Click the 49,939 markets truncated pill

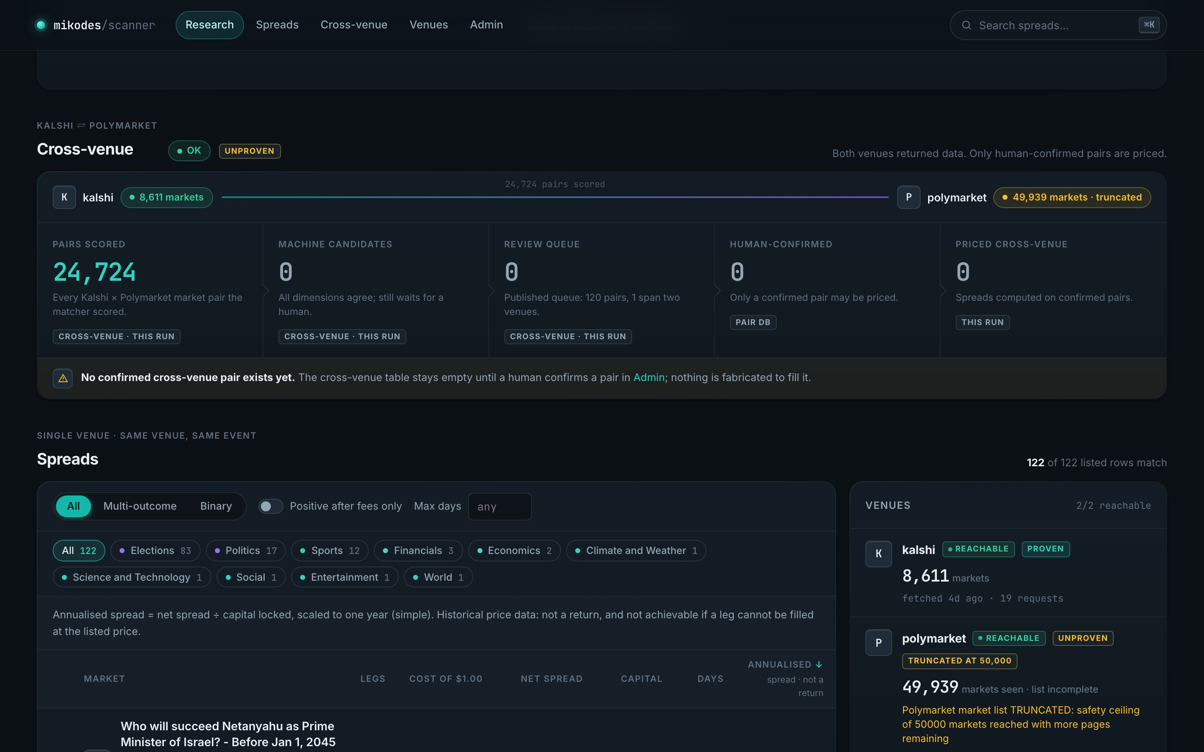tap(1072, 198)
